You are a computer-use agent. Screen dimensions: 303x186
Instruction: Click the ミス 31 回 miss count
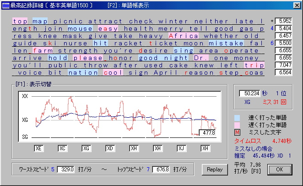click(275, 102)
